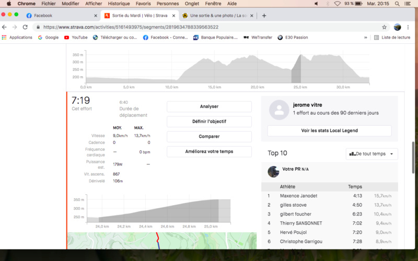Open the Fichier menu
Screen dimensions: 418x261
[x=49, y=4]
